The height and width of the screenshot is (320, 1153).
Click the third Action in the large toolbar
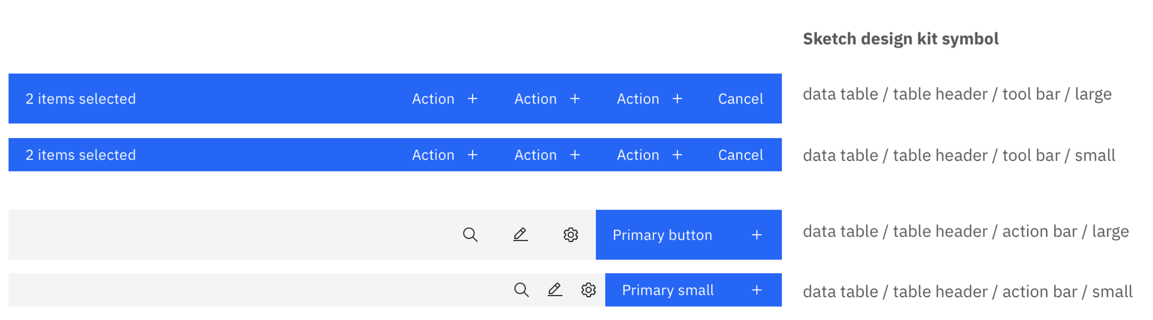click(x=638, y=99)
